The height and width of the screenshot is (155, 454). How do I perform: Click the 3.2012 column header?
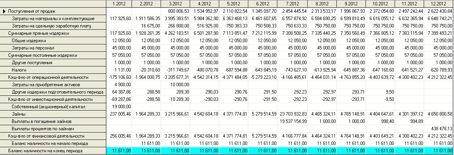tap(175, 4)
